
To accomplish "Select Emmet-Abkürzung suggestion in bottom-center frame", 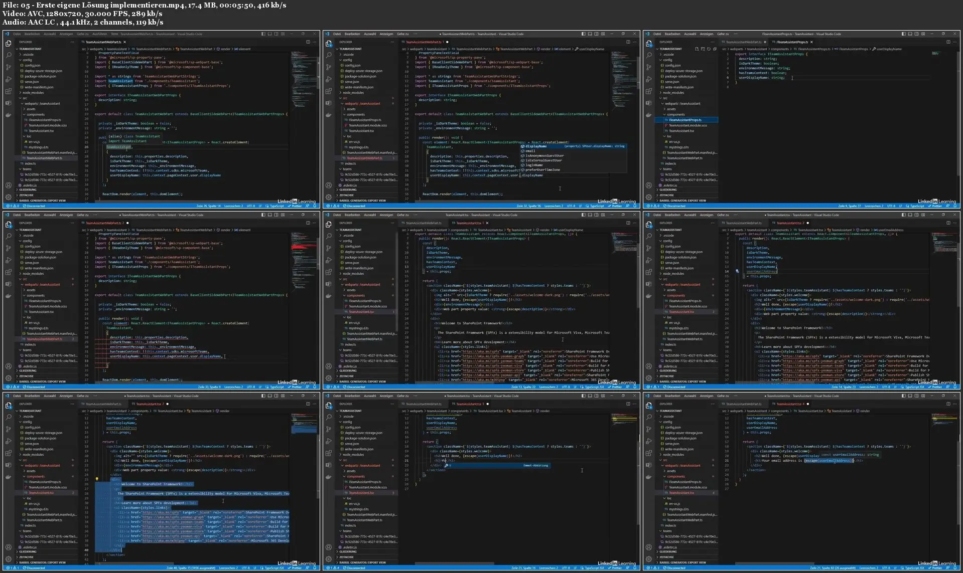I will pyautogui.click(x=497, y=465).
